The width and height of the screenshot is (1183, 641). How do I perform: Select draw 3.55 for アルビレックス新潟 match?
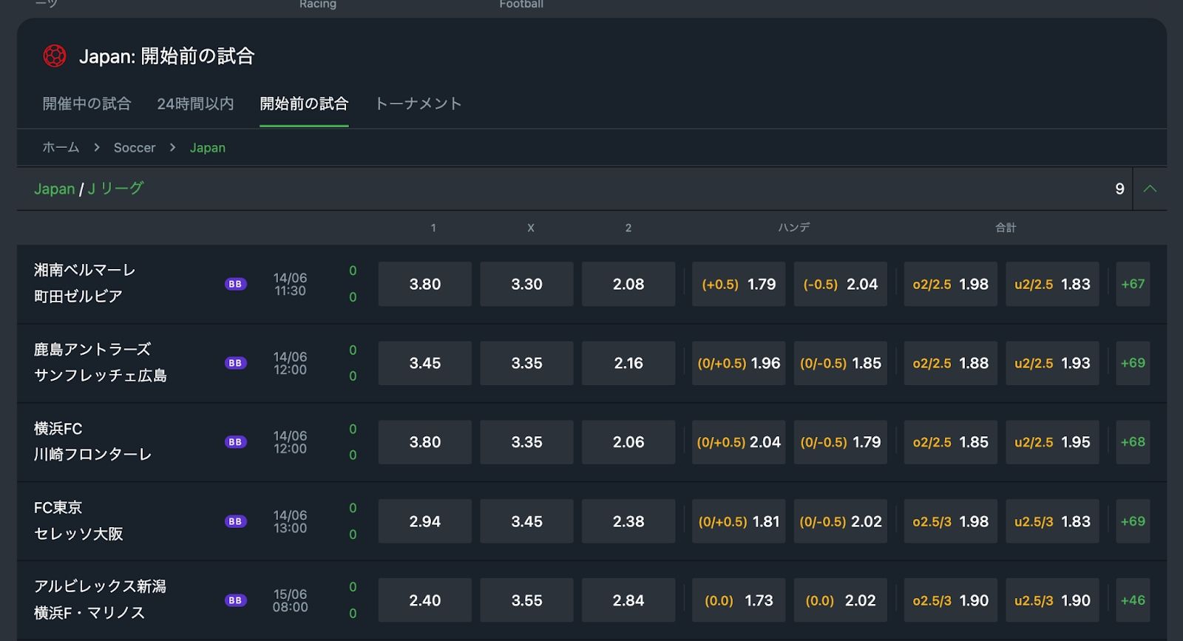click(x=526, y=600)
